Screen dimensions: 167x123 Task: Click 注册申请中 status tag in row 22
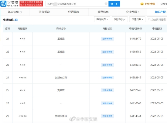[107, 52]
